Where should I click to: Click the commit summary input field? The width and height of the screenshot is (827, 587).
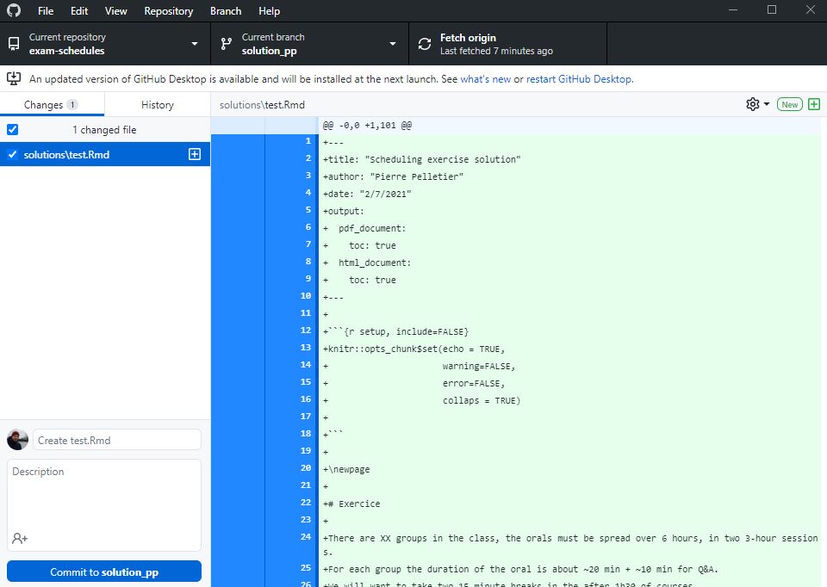click(117, 440)
